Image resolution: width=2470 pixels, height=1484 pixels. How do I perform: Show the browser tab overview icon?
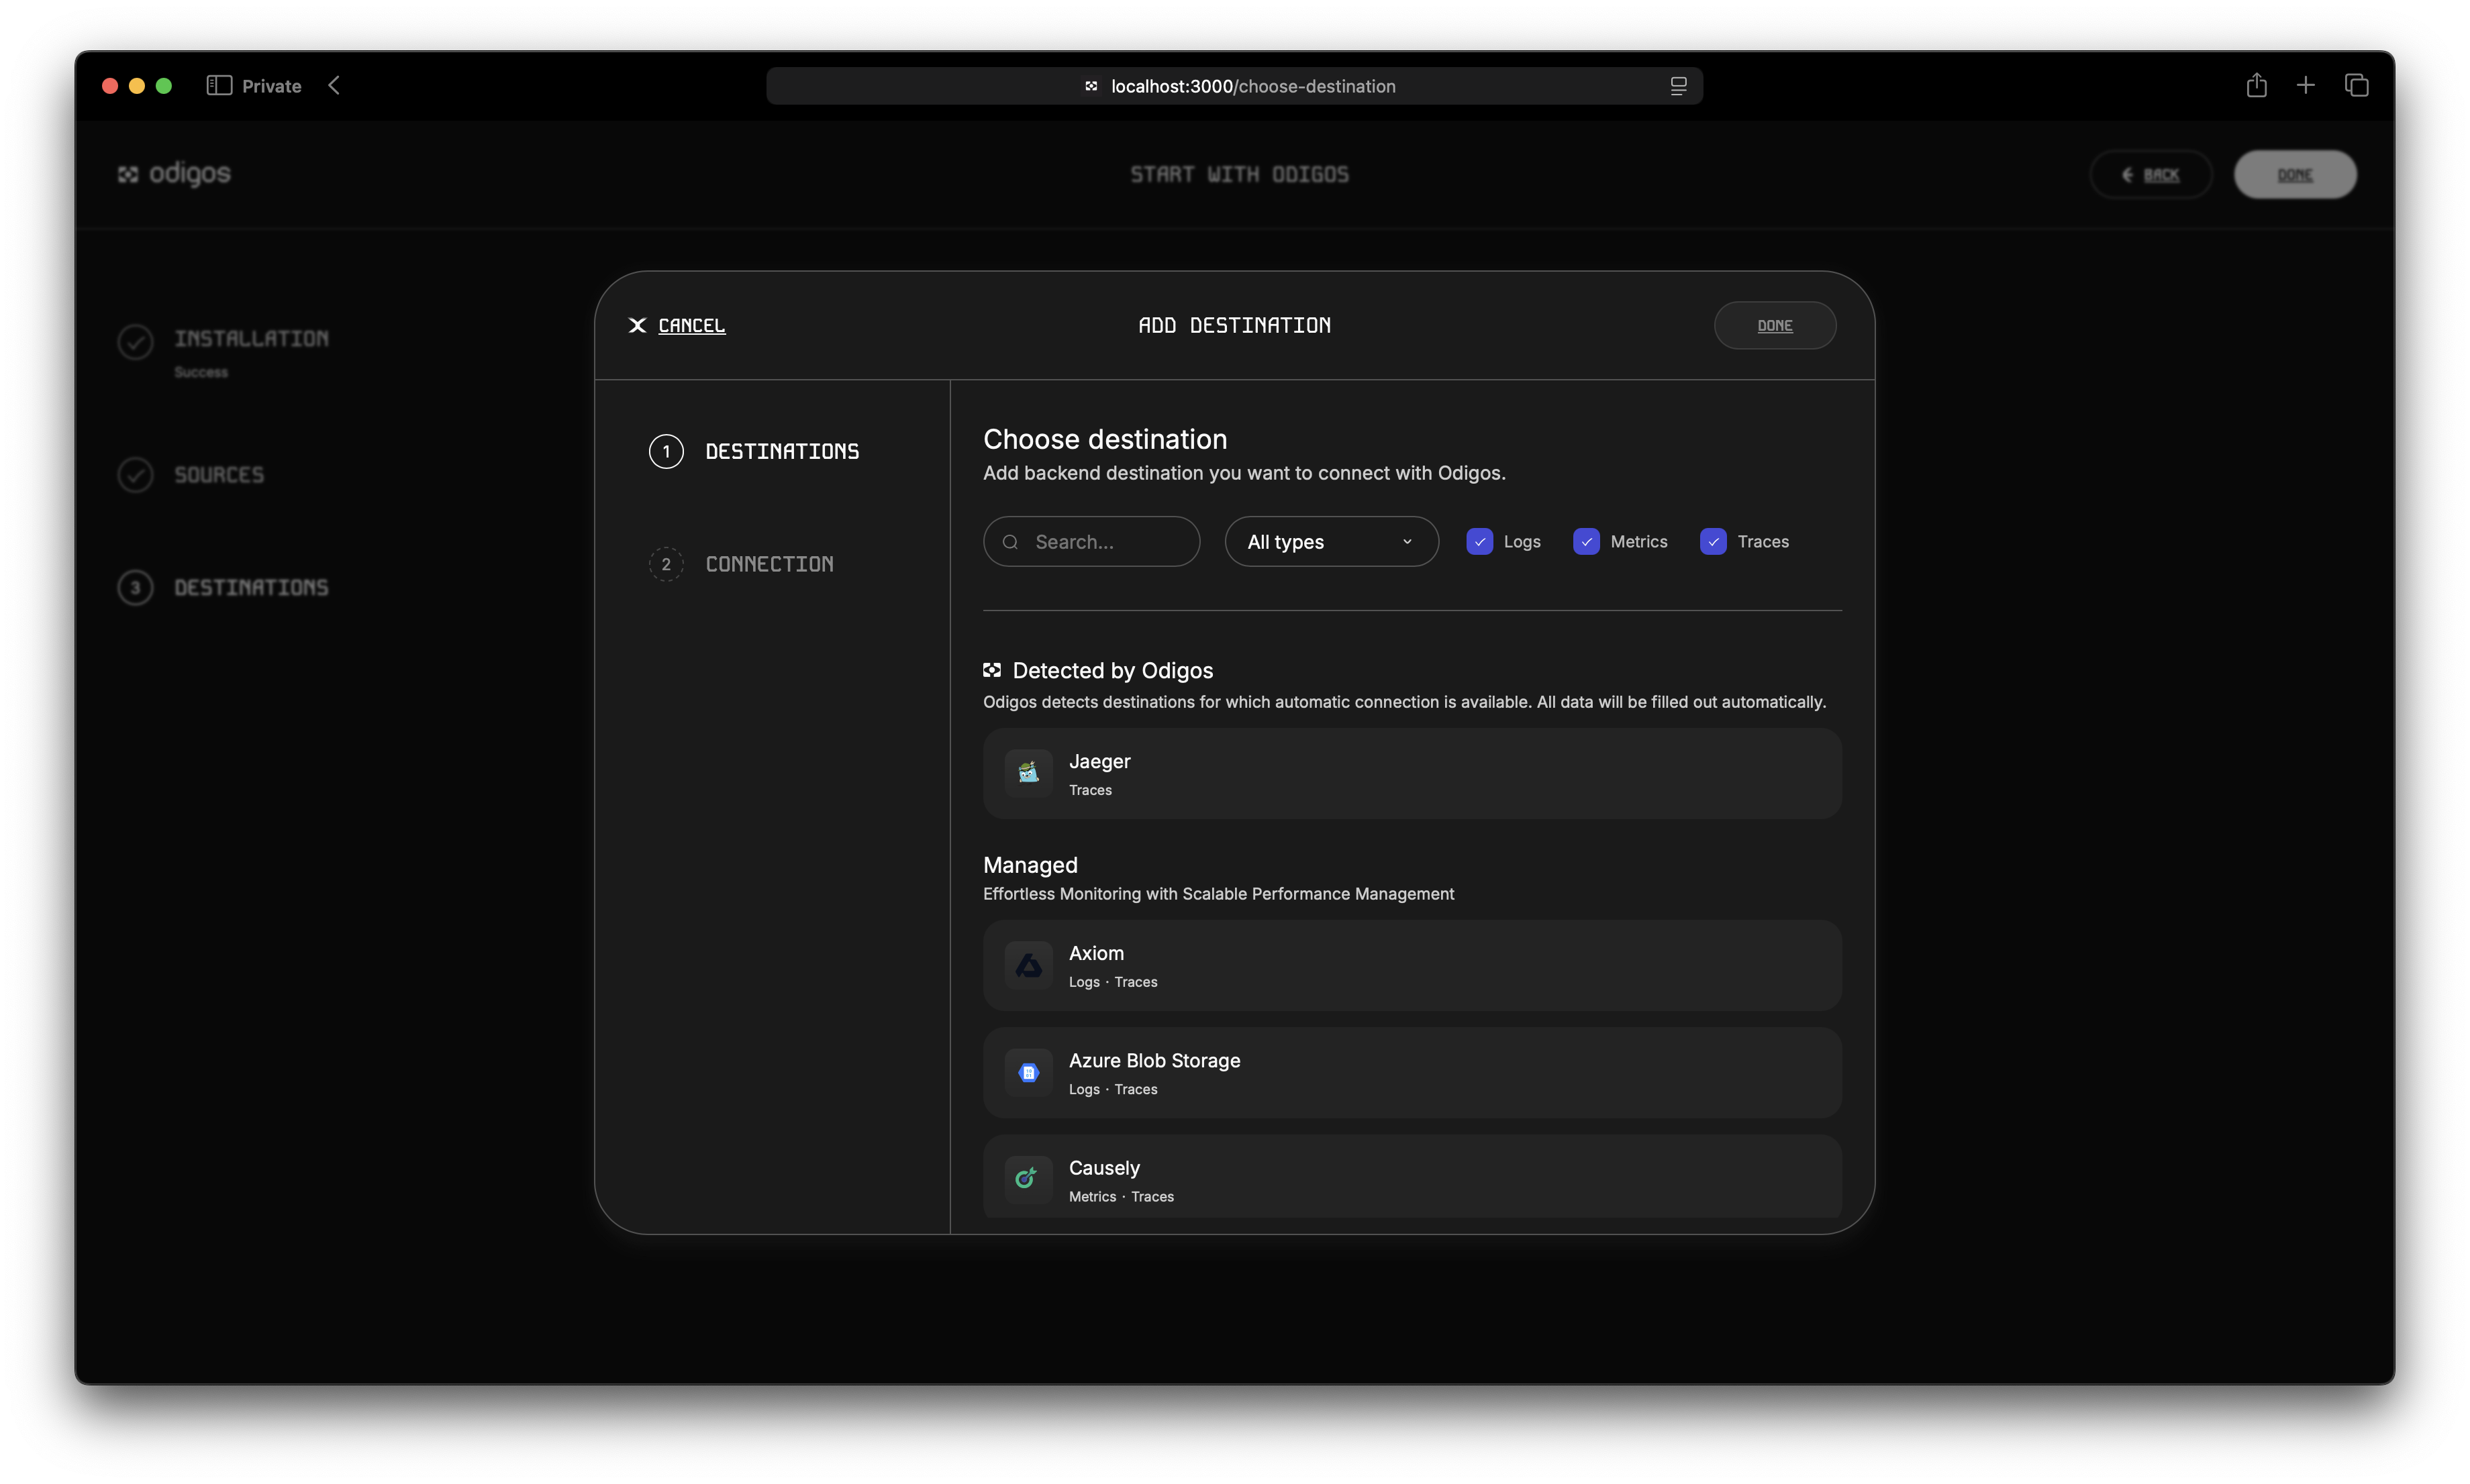point(2356,86)
